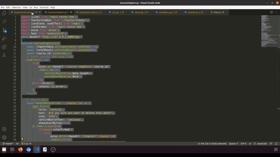This screenshot has width=280, height=157.
Task: Change indentation via Spaces: 4
Action: [x=233, y=143]
